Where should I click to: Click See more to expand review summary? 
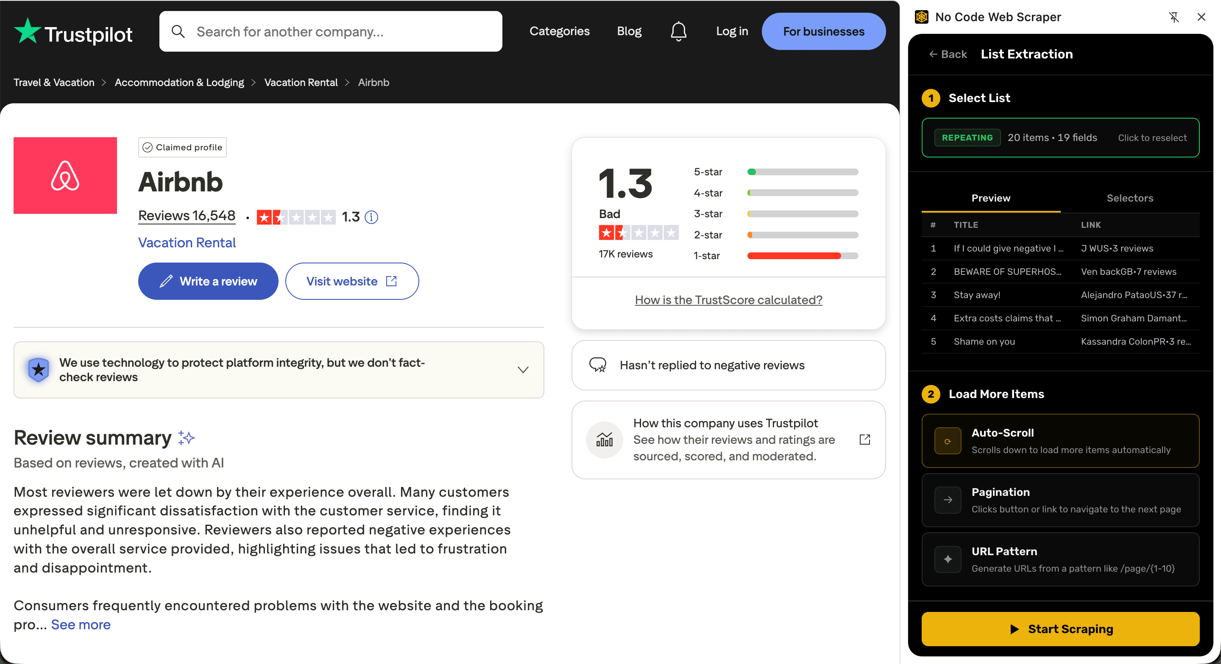80,624
